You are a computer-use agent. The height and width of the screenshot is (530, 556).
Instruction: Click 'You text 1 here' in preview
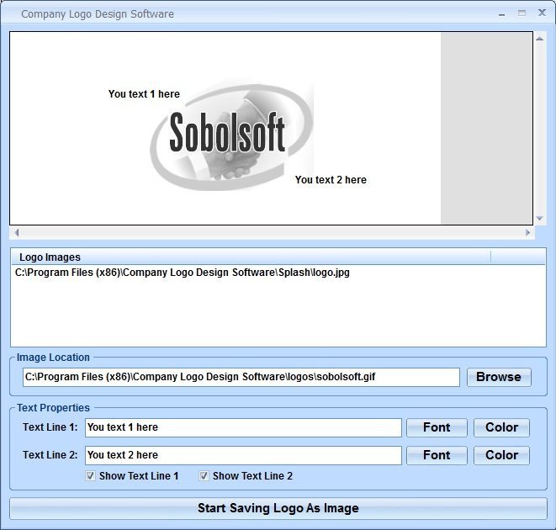[144, 94]
